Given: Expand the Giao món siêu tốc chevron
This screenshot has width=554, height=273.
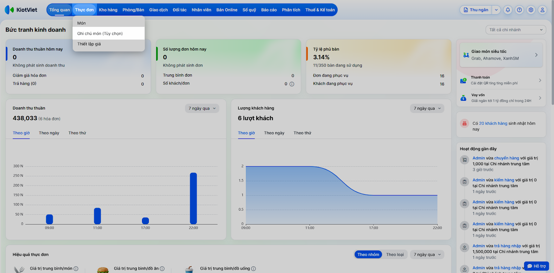Looking at the screenshot, I should [x=536, y=55].
